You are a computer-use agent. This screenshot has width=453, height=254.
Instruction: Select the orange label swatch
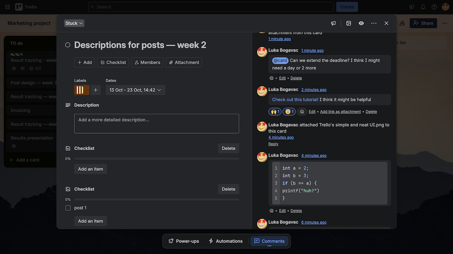click(x=82, y=90)
